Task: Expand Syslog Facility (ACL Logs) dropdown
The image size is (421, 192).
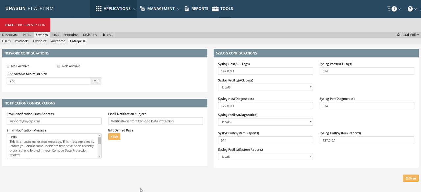Action: click(265, 87)
